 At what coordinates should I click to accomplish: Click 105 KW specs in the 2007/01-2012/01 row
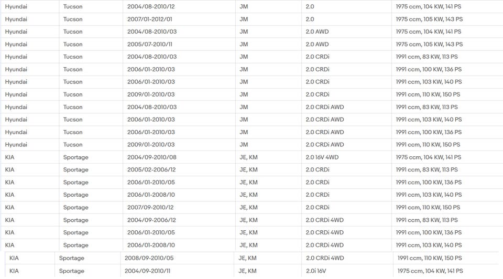pyautogui.click(x=429, y=19)
